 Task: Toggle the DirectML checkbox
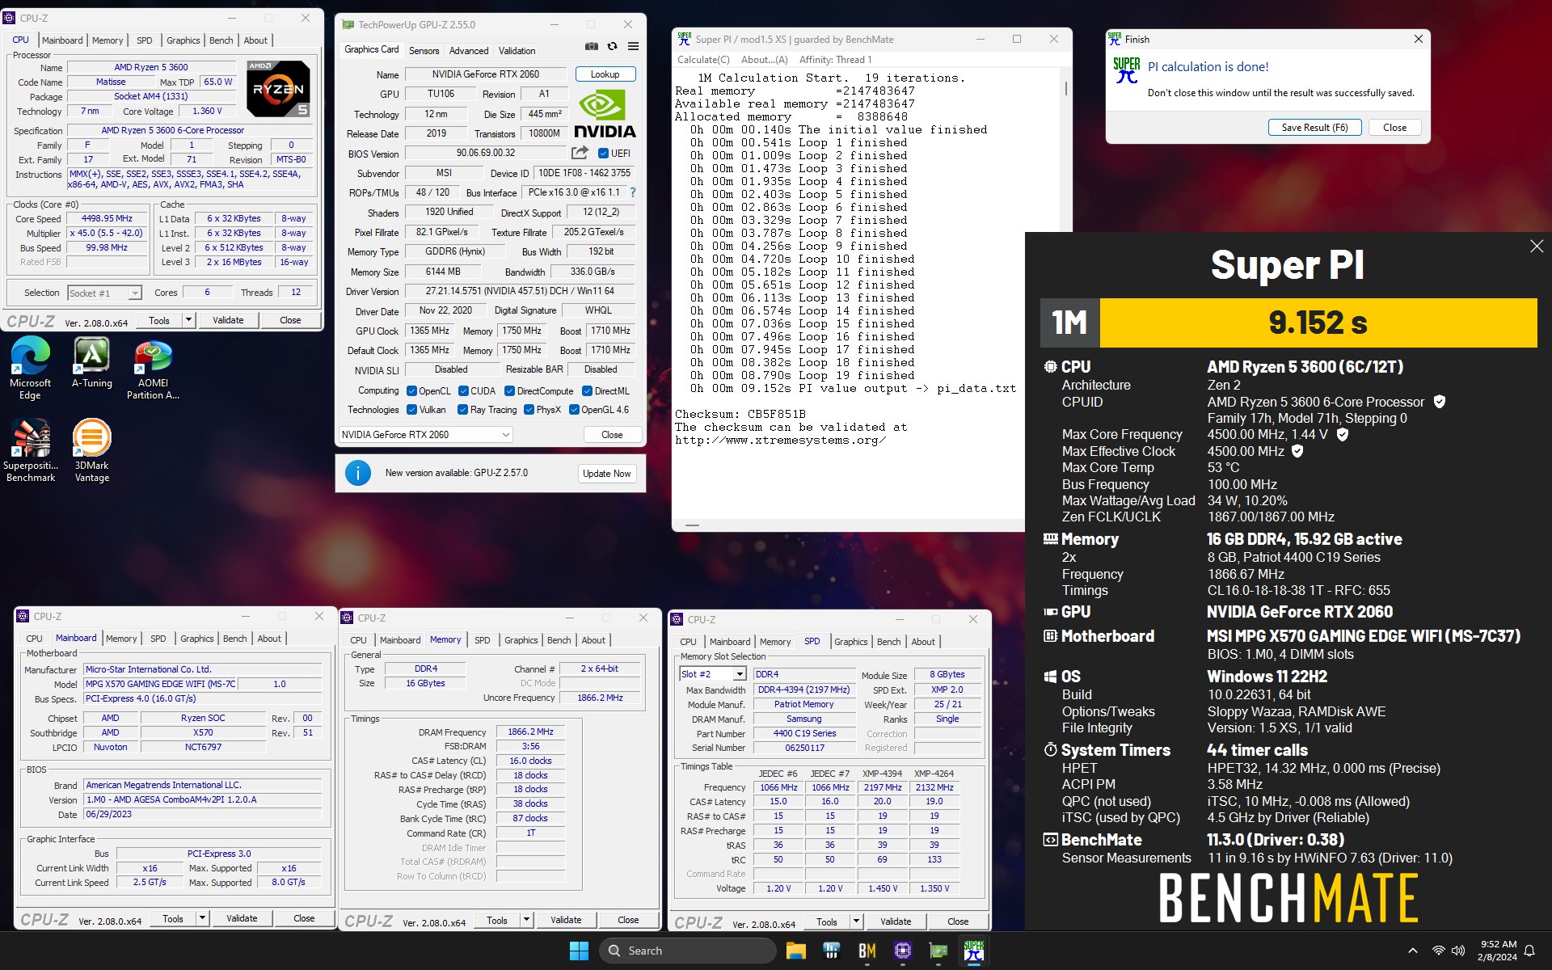(x=587, y=391)
